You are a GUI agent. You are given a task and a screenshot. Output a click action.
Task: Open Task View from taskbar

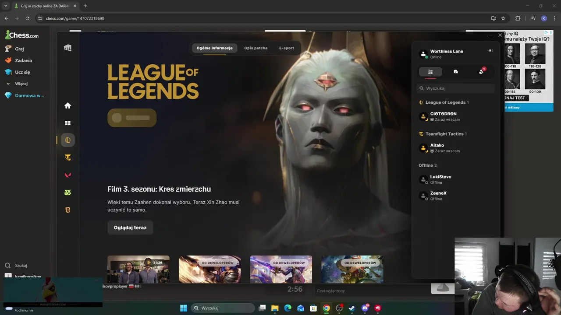[262, 308]
